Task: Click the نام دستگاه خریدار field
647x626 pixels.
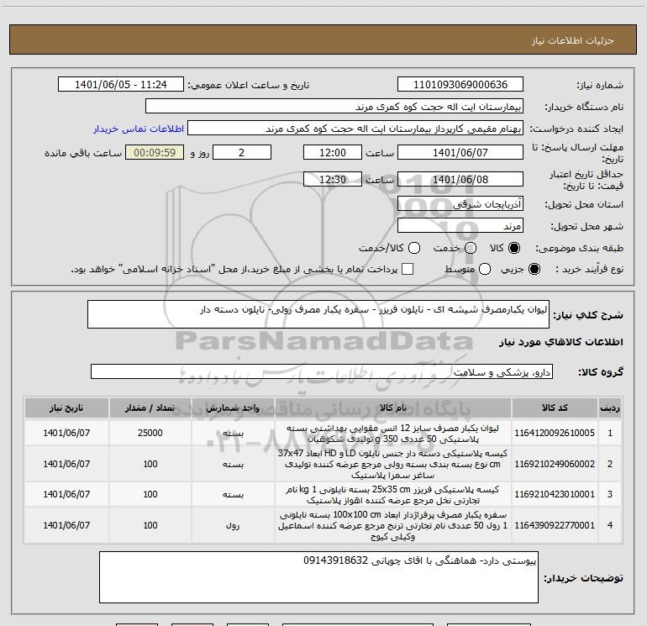Action: click(334, 107)
